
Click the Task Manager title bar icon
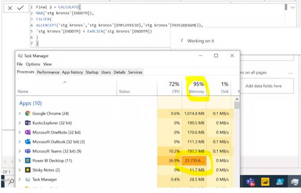tap(20, 56)
